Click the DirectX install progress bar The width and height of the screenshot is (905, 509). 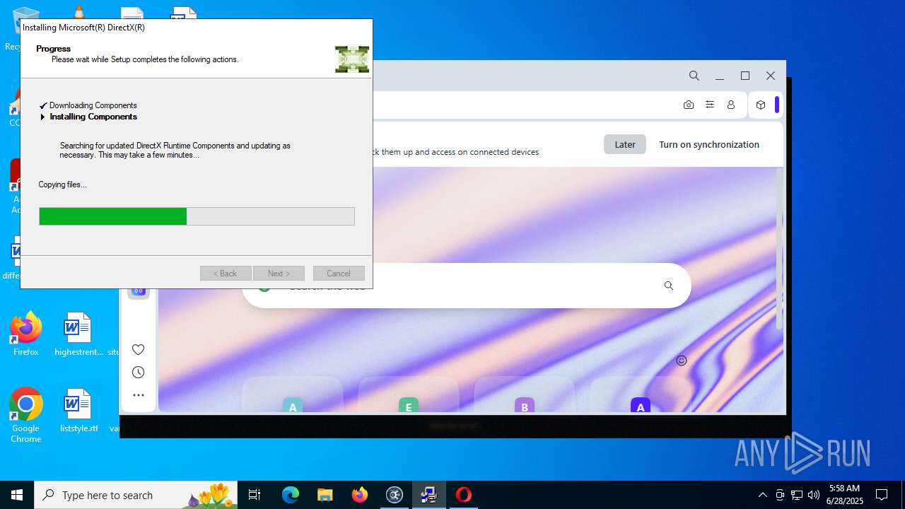click(197, 216)
